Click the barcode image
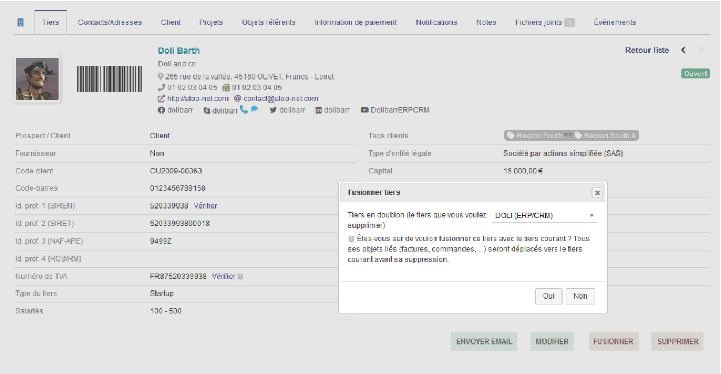The height and width of the screenshot is (374, 721). coord(109,79)
